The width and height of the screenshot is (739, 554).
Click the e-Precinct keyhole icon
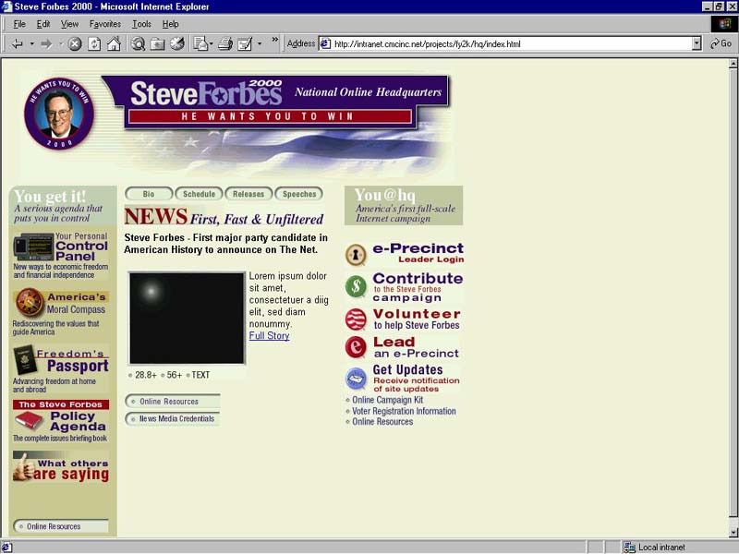tap(356, 255)
